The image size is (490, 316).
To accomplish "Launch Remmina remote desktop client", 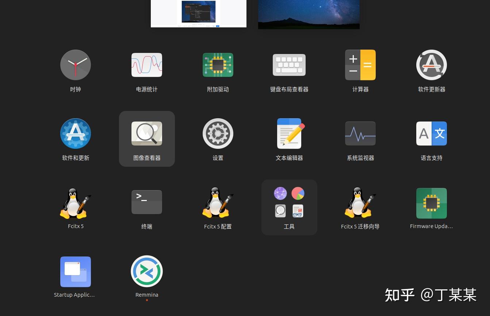I will 147,271.
